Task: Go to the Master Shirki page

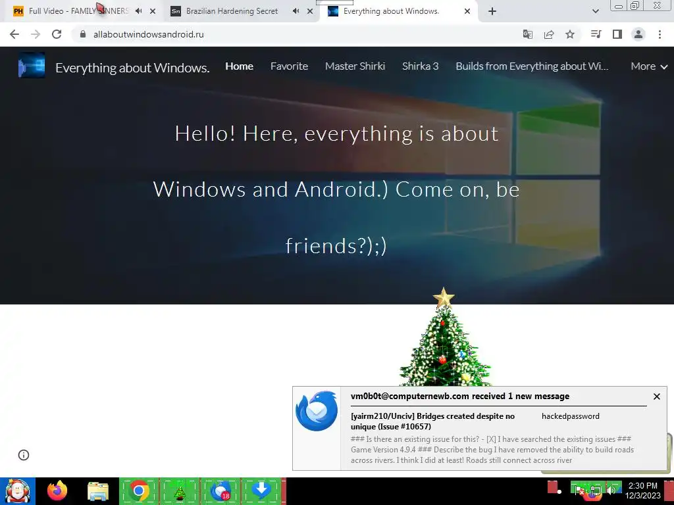Action: click(355, 66)
